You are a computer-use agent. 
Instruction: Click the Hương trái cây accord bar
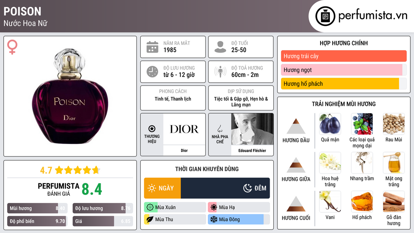tap(343, 56)
